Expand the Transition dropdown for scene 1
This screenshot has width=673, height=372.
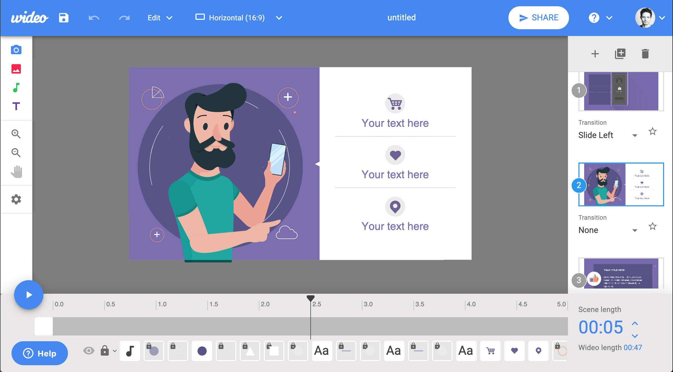(x=635, y=135)
